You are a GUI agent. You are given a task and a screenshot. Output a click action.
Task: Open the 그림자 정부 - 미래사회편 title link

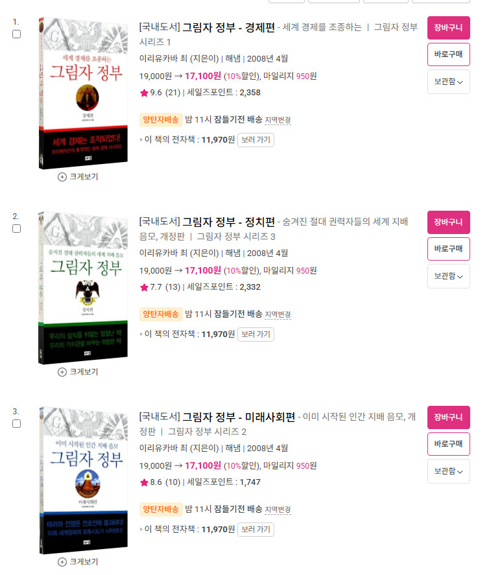coord(239,417)
